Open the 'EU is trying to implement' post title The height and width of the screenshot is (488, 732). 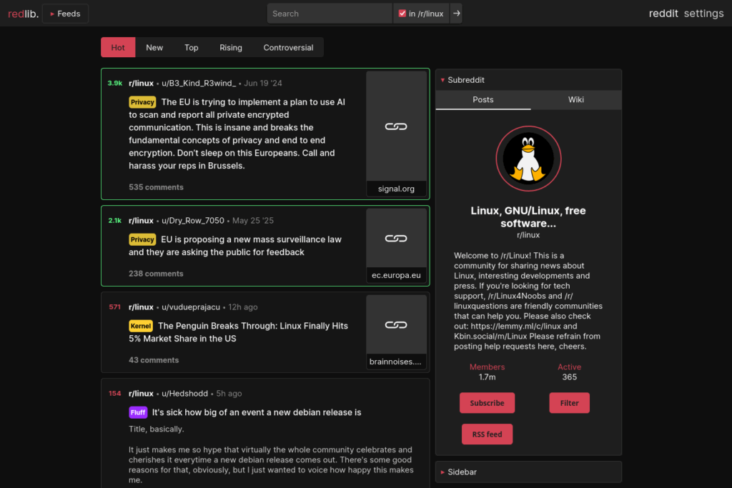tap(237, 134)
